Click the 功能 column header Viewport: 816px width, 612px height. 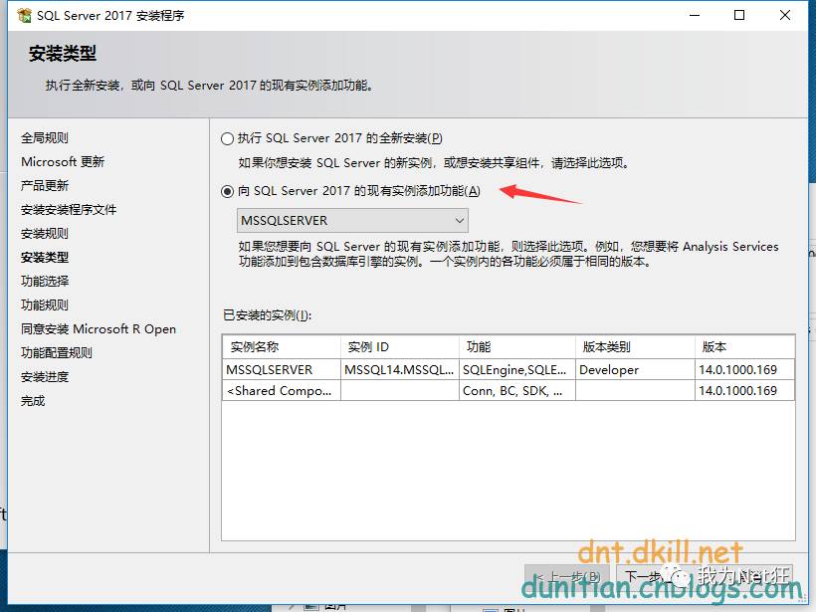[517, 347]
